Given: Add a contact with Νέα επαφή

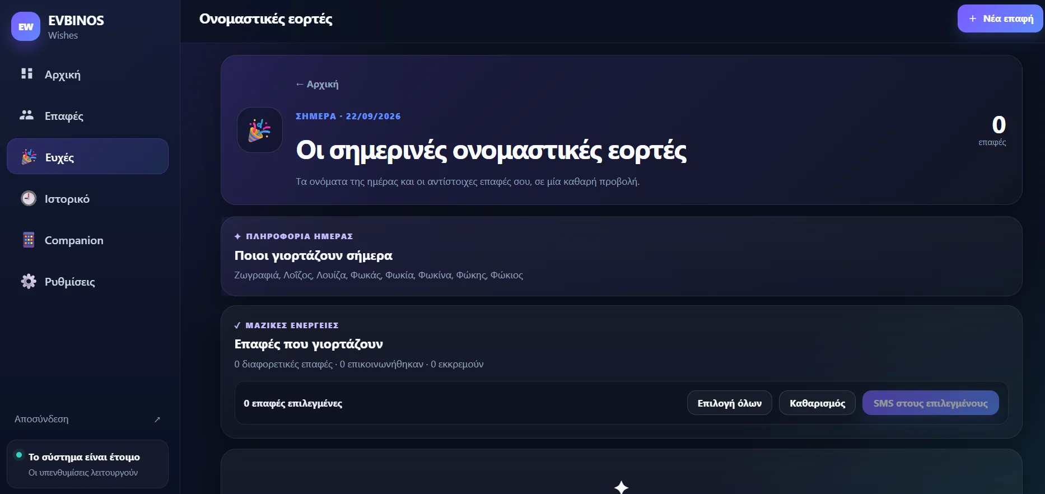Looking at the screenshot, I should pos(1000,18).
